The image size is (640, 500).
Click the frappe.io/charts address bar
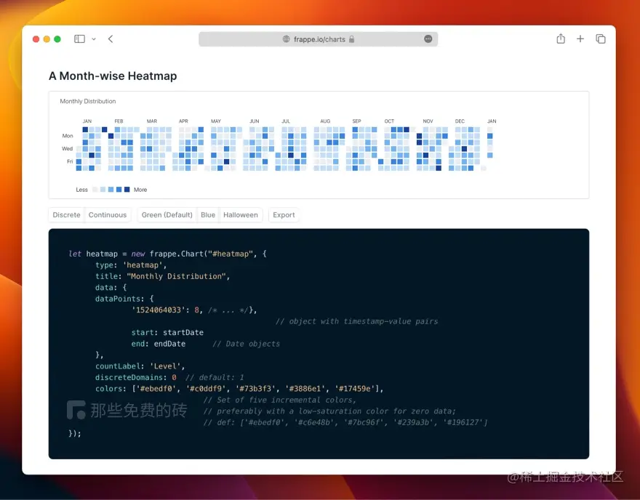[x=318, y=39]
